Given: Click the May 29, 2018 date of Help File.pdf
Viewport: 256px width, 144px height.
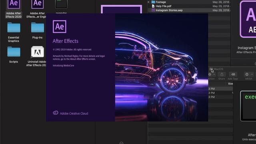Looking at the screenshot, I should tap(221, 6).
